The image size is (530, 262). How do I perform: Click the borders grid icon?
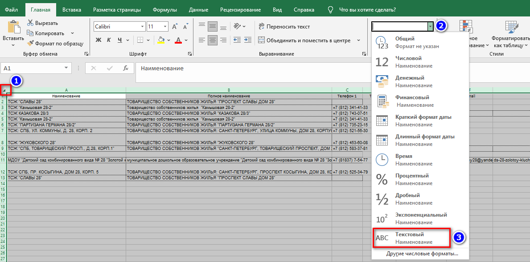click(140, 40)
